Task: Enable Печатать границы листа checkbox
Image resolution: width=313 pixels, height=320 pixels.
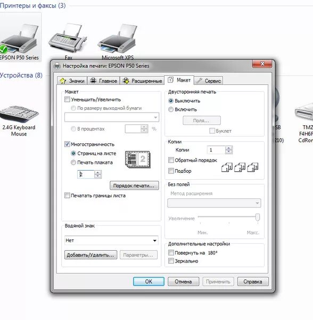Action: click(67, 195)
